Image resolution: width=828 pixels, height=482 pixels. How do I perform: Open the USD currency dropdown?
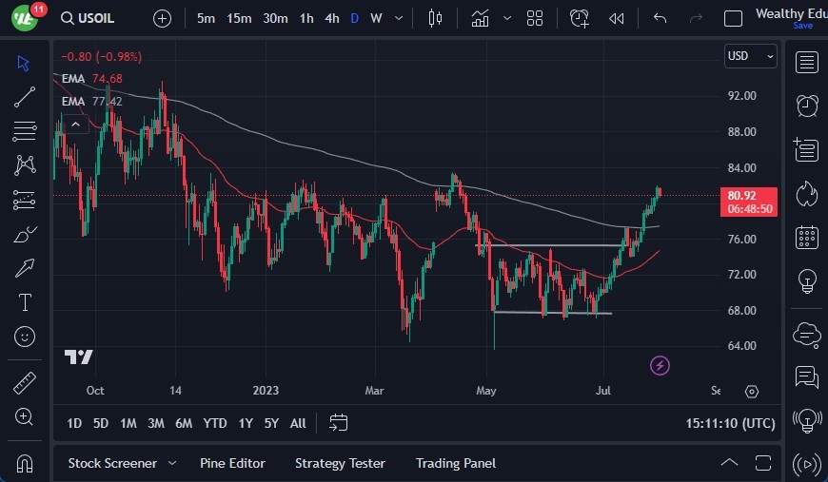[x=750, y=56]
